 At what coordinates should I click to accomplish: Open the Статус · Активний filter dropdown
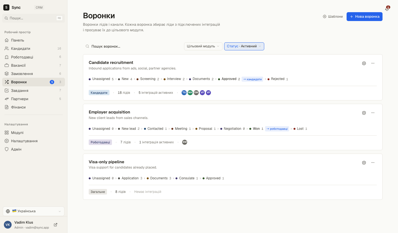pyautogui.click(x=244, y=46)
